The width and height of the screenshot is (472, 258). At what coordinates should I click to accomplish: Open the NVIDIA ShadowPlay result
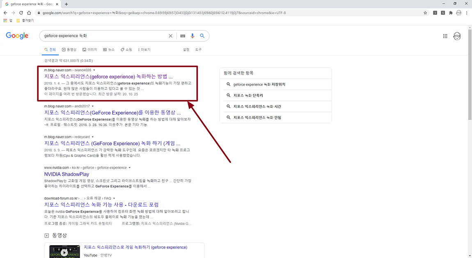pos(66,174)
